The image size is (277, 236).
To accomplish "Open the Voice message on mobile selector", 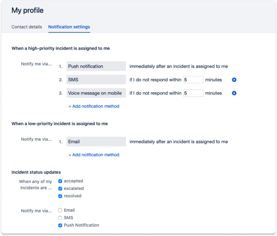I will click(x=96, y=93).
